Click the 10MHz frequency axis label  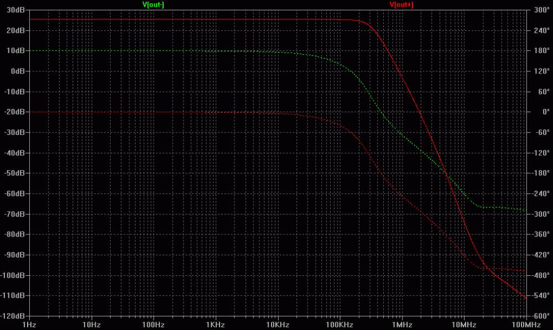pos(464,324)
